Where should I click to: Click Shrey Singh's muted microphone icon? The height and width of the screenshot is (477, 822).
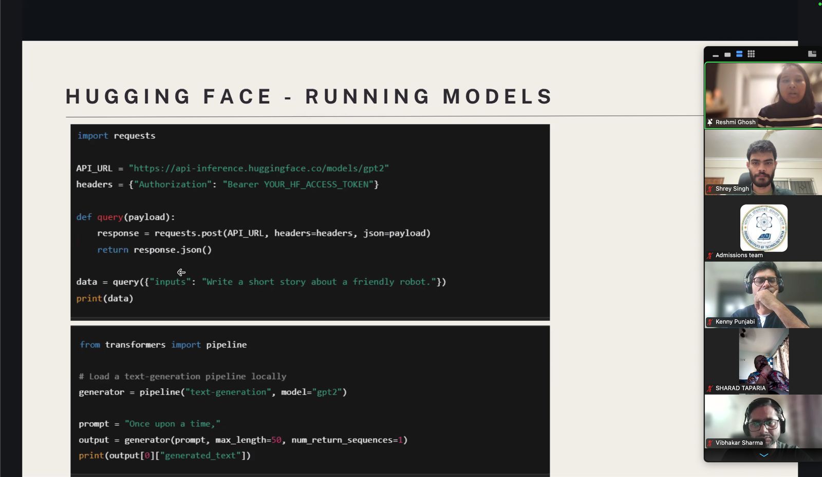[710, 189]
